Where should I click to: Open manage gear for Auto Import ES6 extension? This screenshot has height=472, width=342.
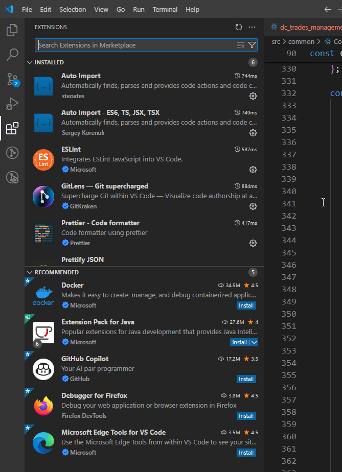tap(253, 133)
